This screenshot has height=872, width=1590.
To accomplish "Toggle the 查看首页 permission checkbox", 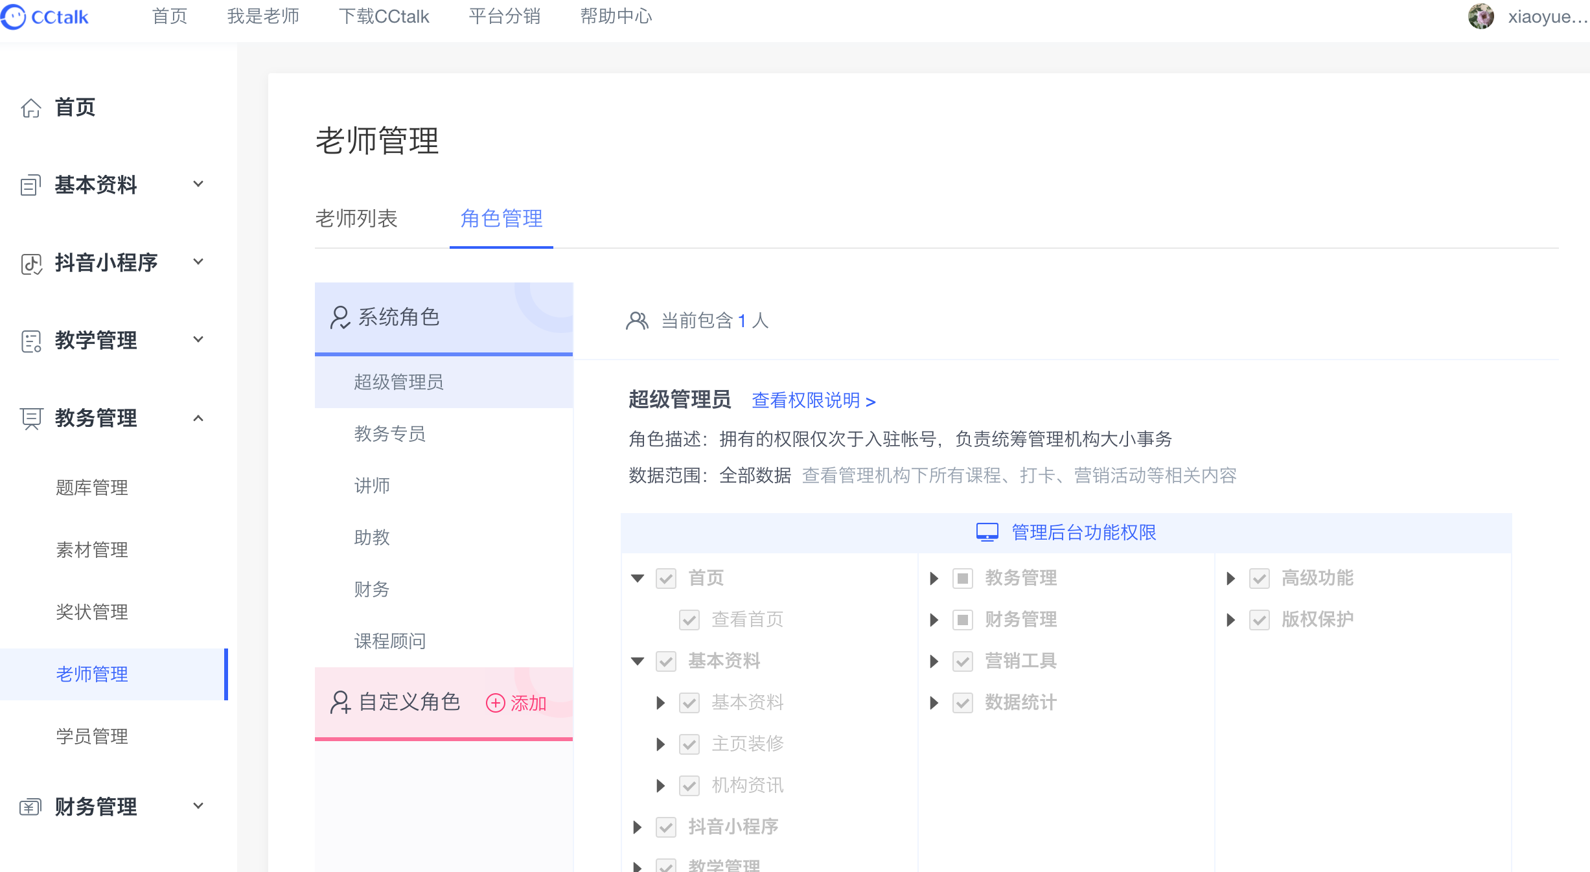I will click(x=688, y=619).
